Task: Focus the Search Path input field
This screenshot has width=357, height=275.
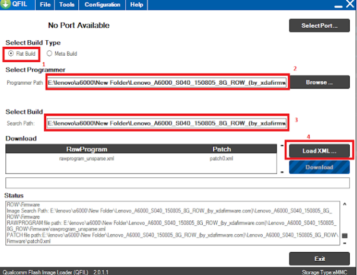Action: pos(167,123)
